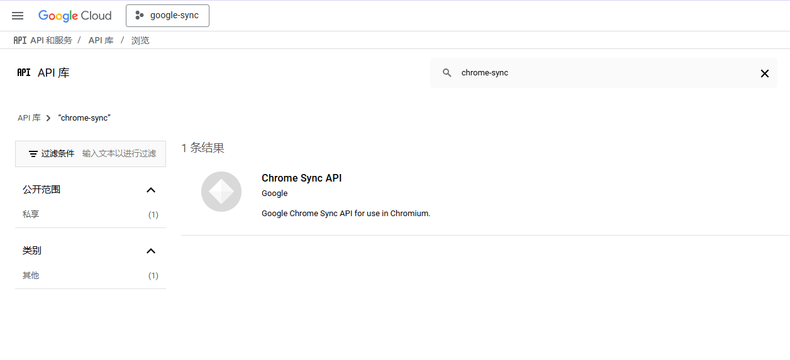Screen dimensions: 790x360
Task: Click the Chrome Sync API logo thumbnail
Action: pos(221,192)
